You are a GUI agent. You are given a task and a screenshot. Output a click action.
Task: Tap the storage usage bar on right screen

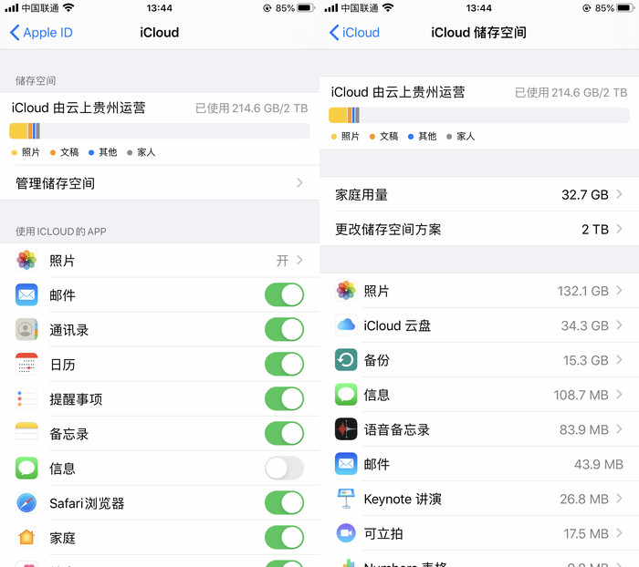[479, 115]
